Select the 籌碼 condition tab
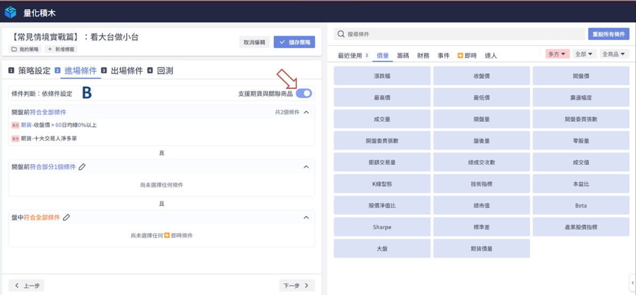 (403, 55)
